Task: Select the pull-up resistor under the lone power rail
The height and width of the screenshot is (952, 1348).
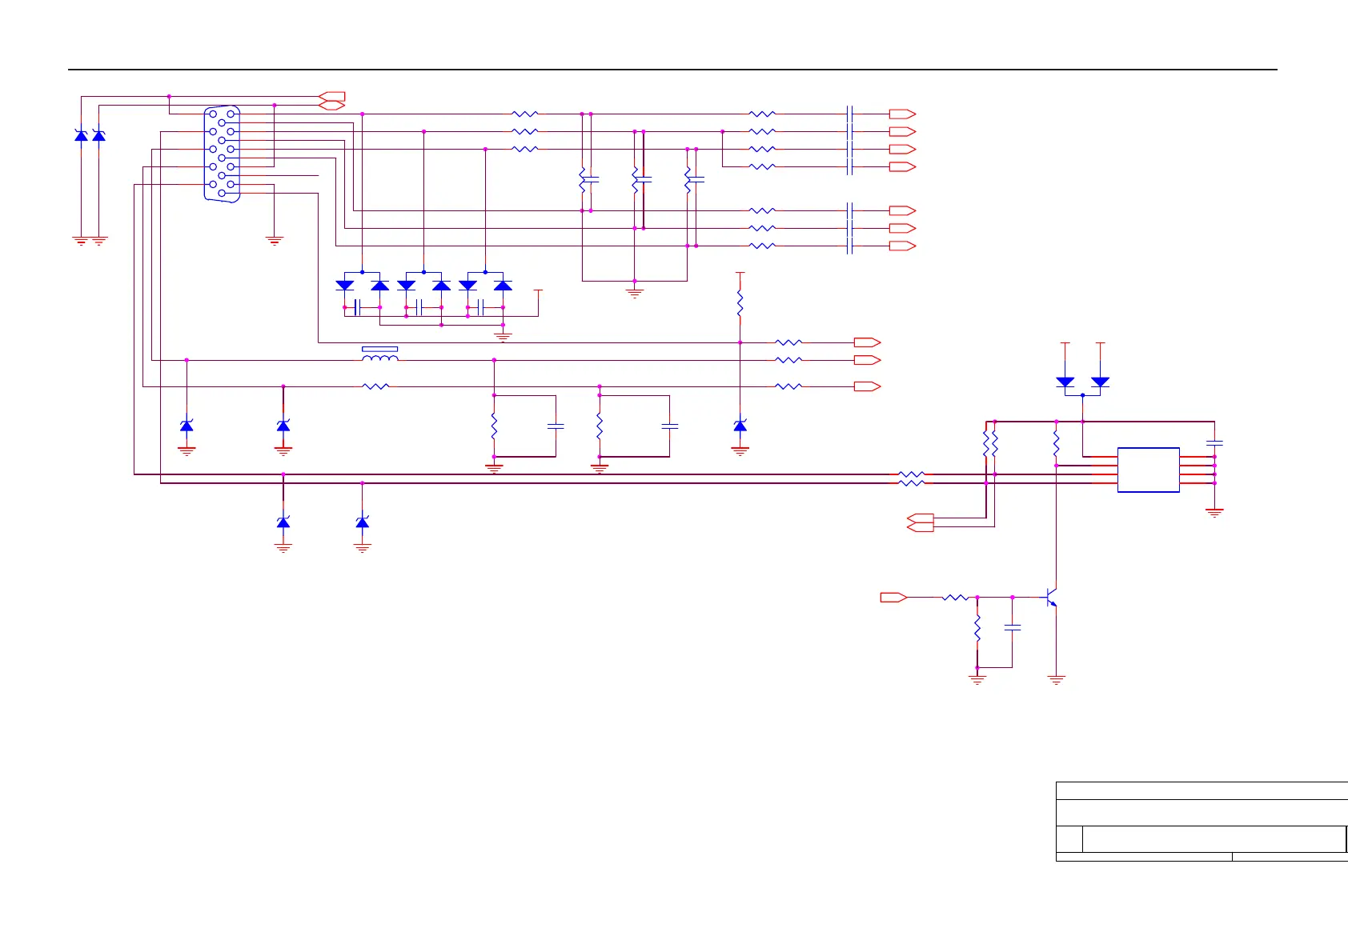Action: point(740,304)
